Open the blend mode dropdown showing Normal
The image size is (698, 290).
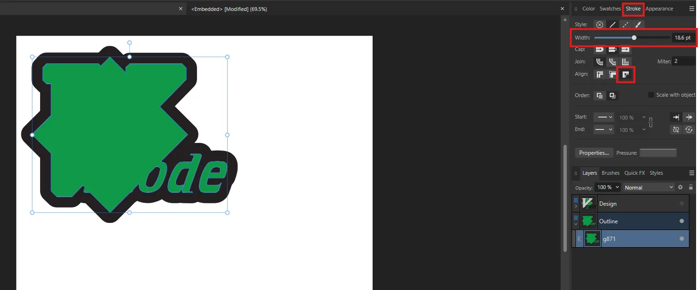(648, 187)
